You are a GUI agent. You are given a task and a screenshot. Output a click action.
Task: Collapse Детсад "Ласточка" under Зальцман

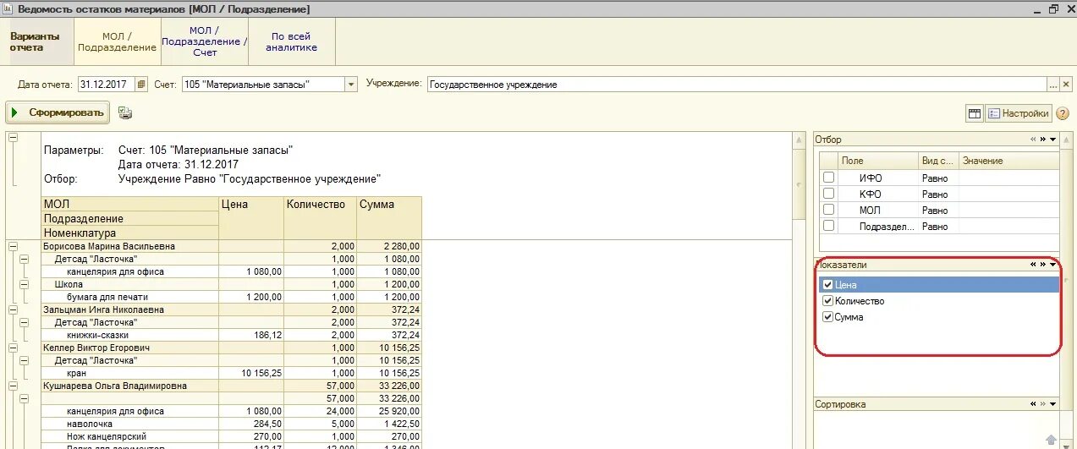click(x=24, y=322)
